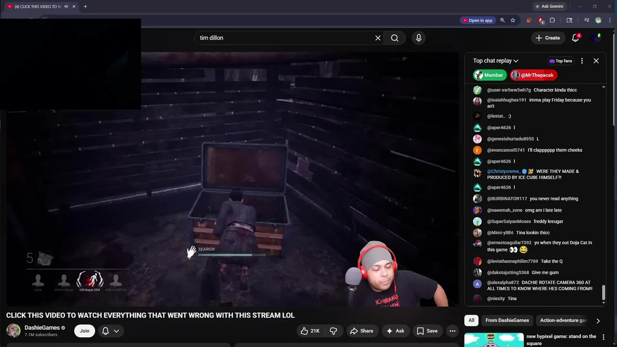Click the Member badge chip
617x347 pixels.
tap(490, 75)
